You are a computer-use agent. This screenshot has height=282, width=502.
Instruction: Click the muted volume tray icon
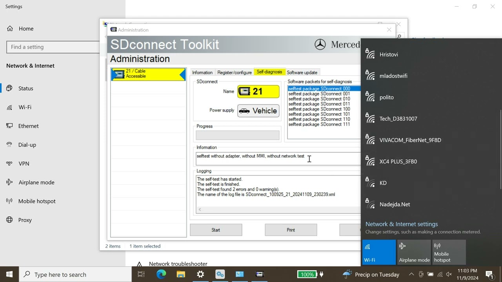point(449,275)
